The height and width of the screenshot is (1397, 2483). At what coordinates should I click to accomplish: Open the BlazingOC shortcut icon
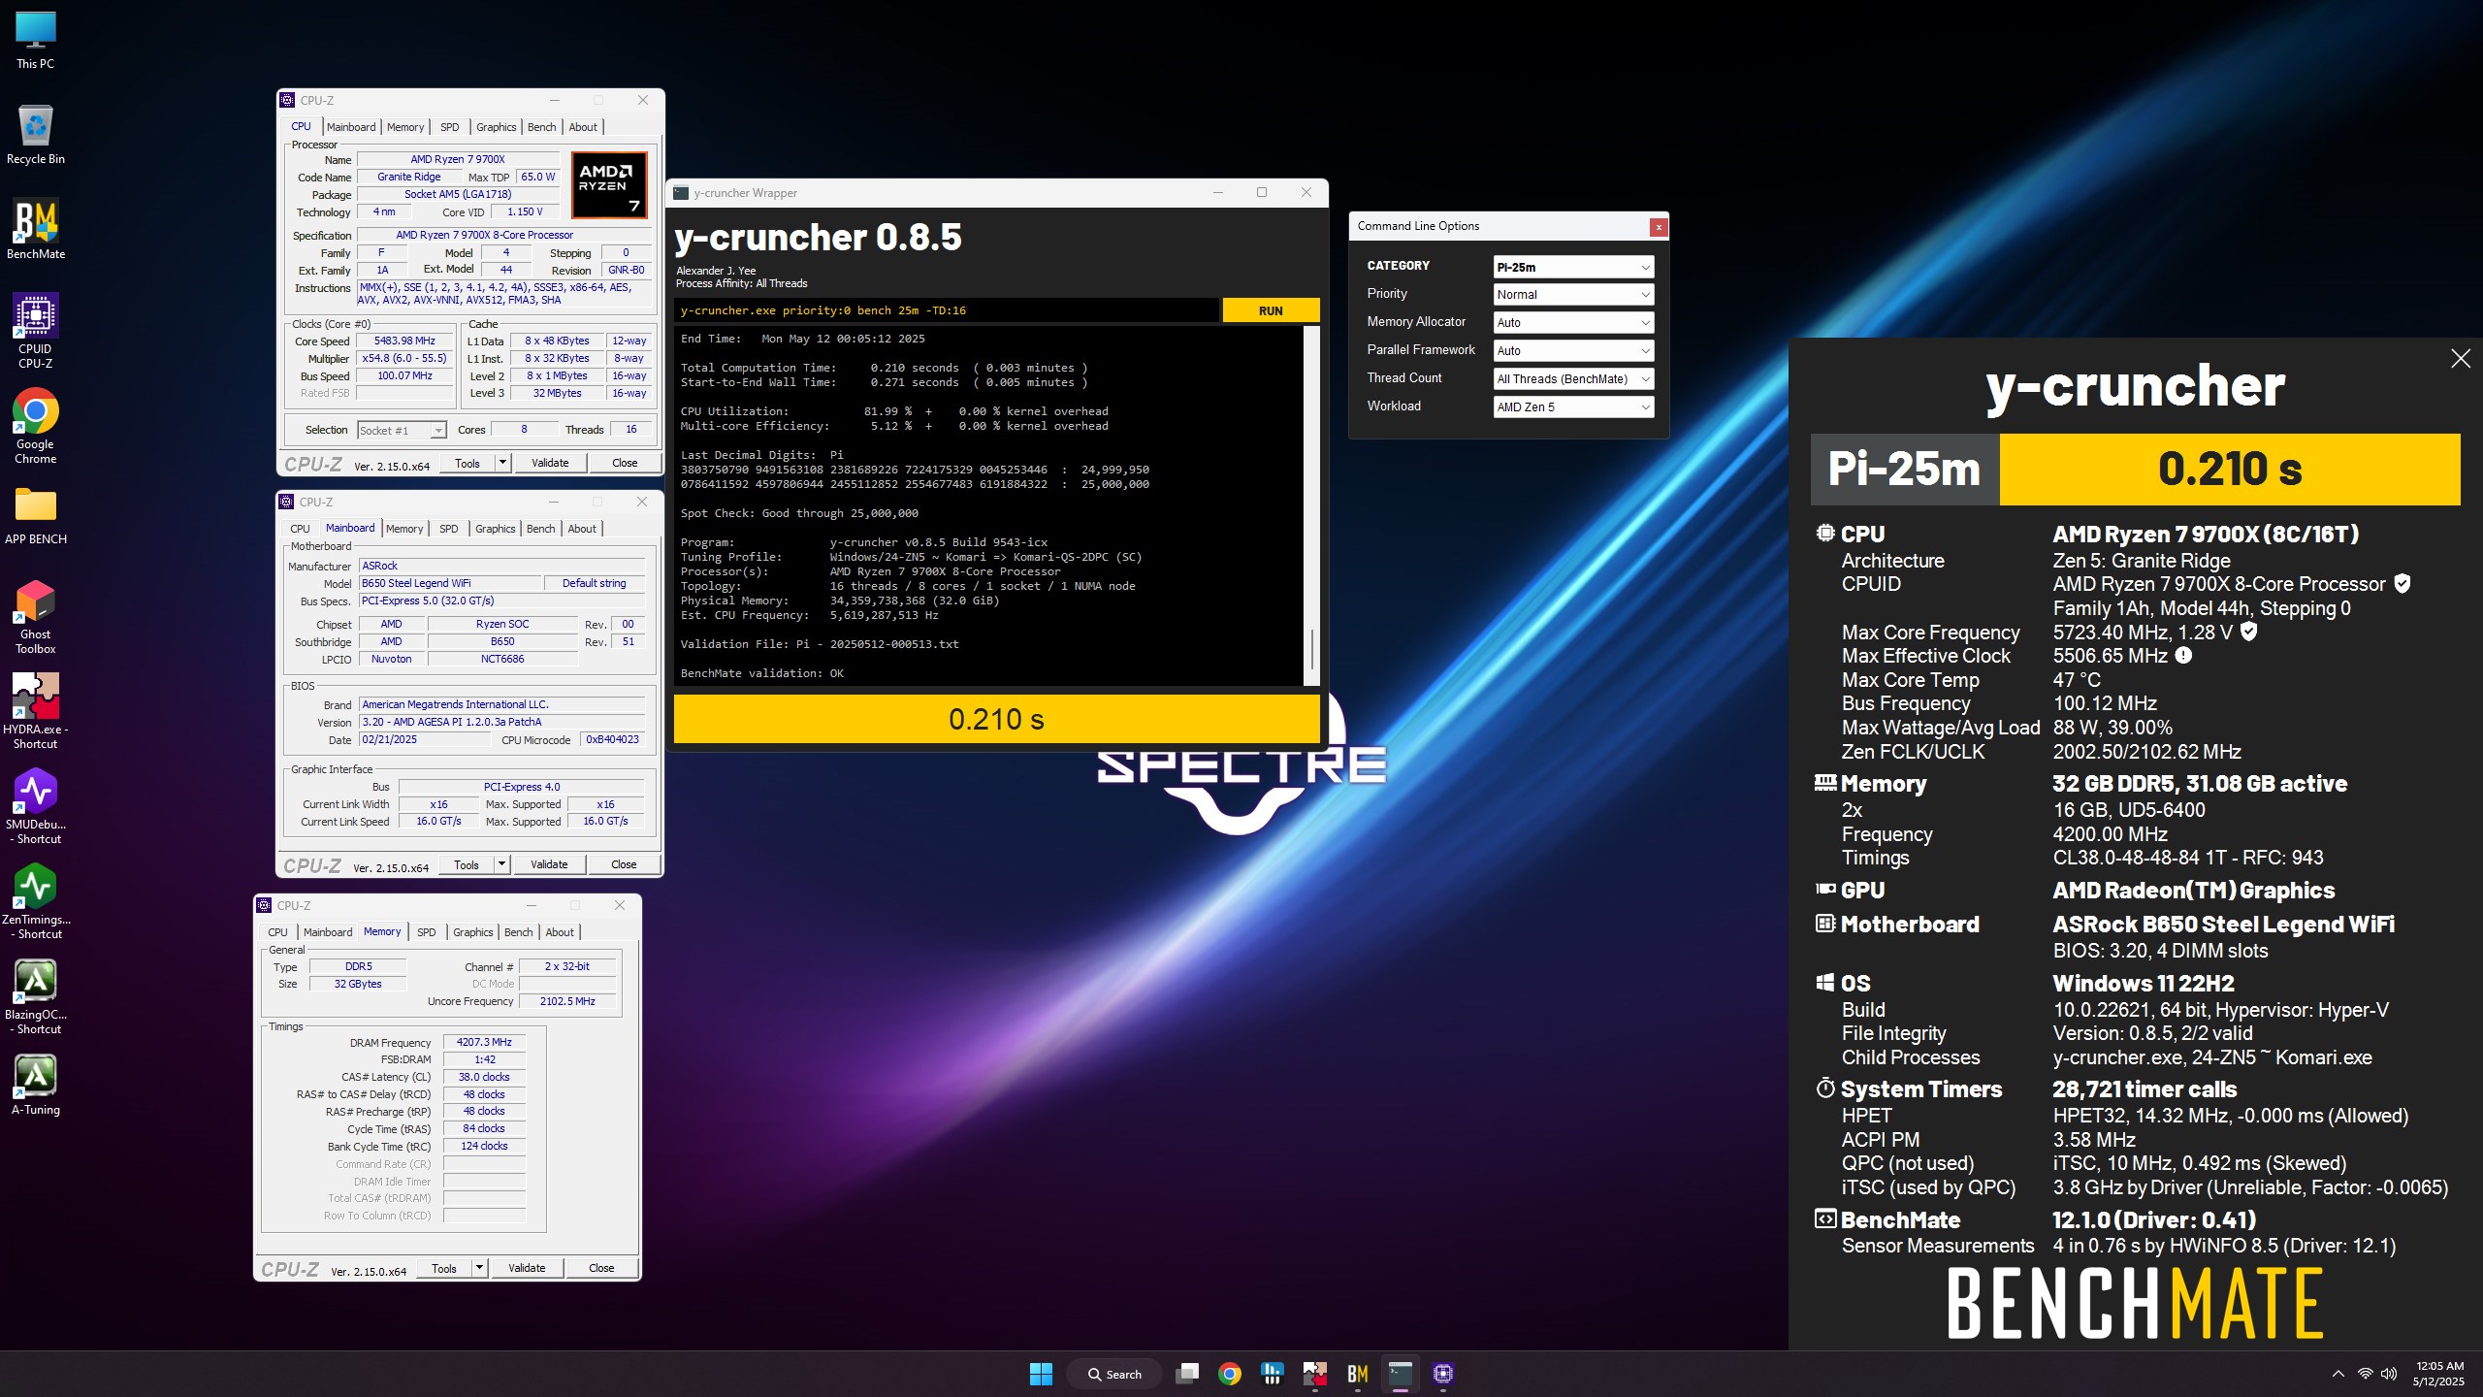tap(36, 997)
